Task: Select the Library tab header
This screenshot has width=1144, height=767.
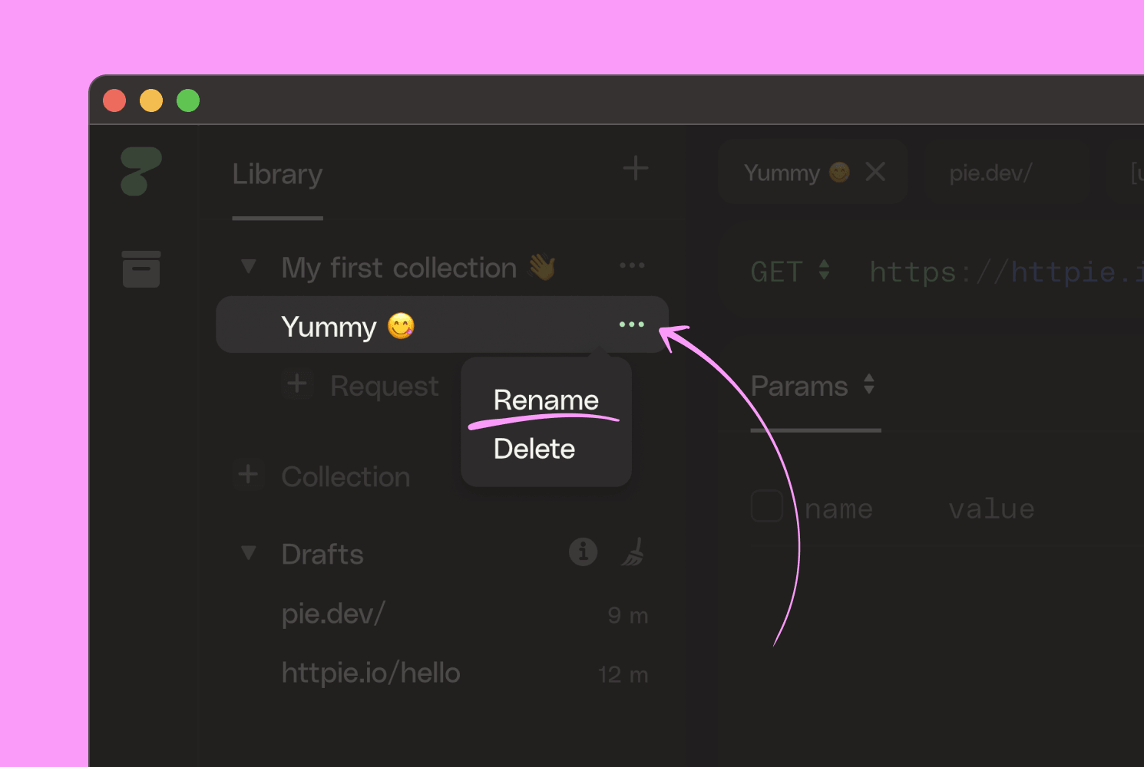Action: (277, 174)
